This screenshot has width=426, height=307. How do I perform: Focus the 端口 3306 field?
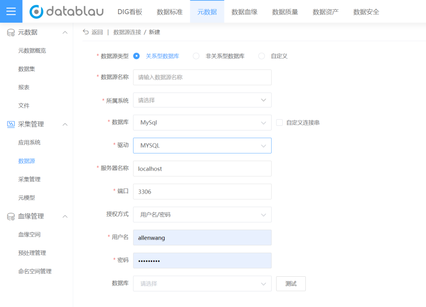pos(202,191)
